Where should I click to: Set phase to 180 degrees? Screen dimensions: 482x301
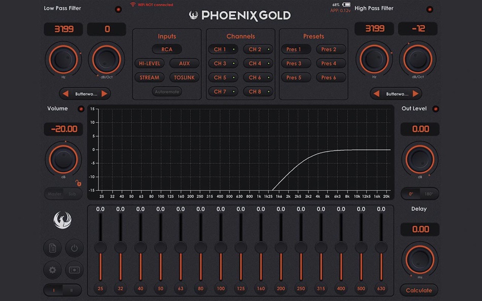429,194
